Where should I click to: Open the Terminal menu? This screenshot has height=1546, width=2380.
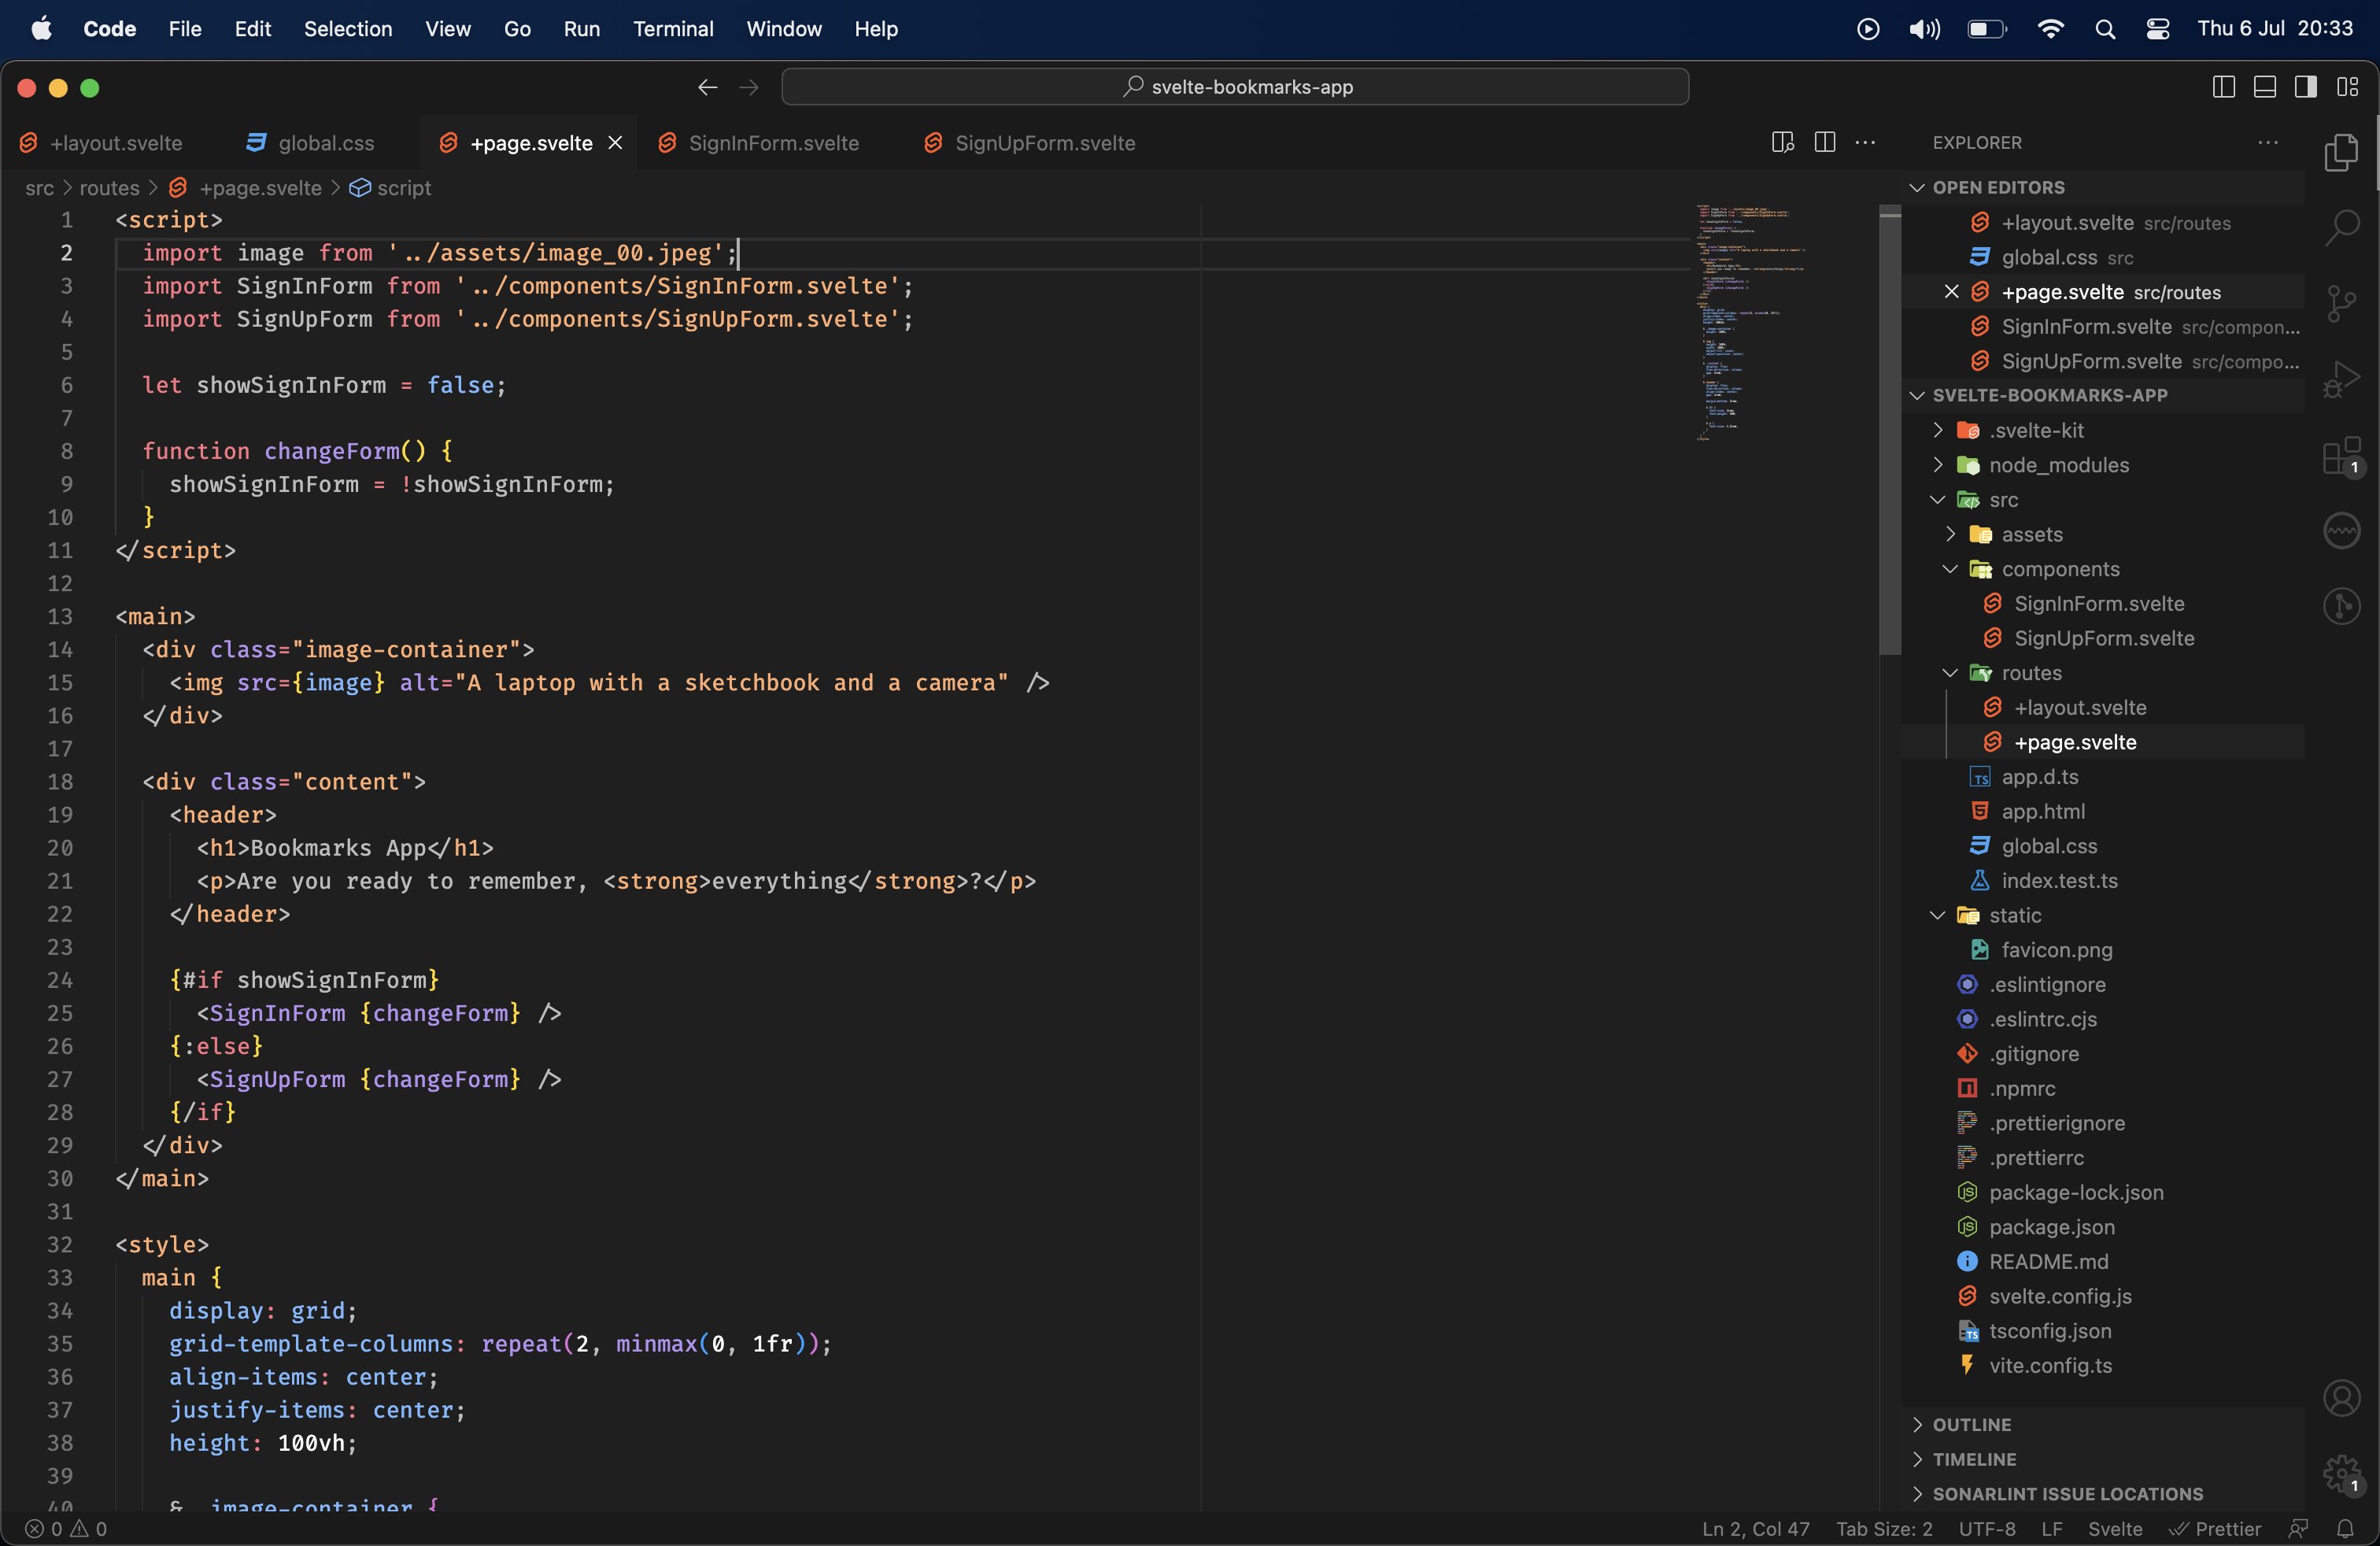coord(672,29)
